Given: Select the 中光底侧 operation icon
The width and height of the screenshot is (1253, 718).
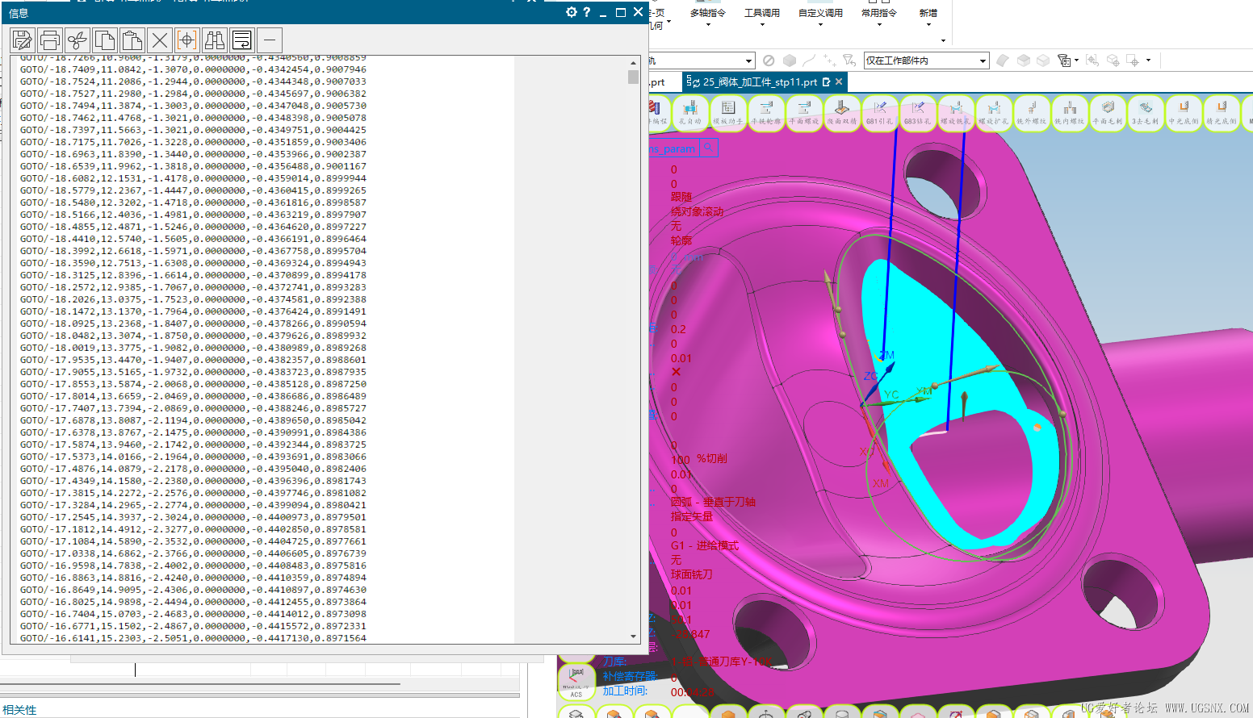Looking at the screenshot, I should (1184, 112).
